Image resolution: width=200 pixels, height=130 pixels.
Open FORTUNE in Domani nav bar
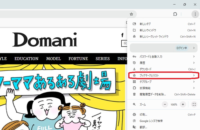click(78, 59)
